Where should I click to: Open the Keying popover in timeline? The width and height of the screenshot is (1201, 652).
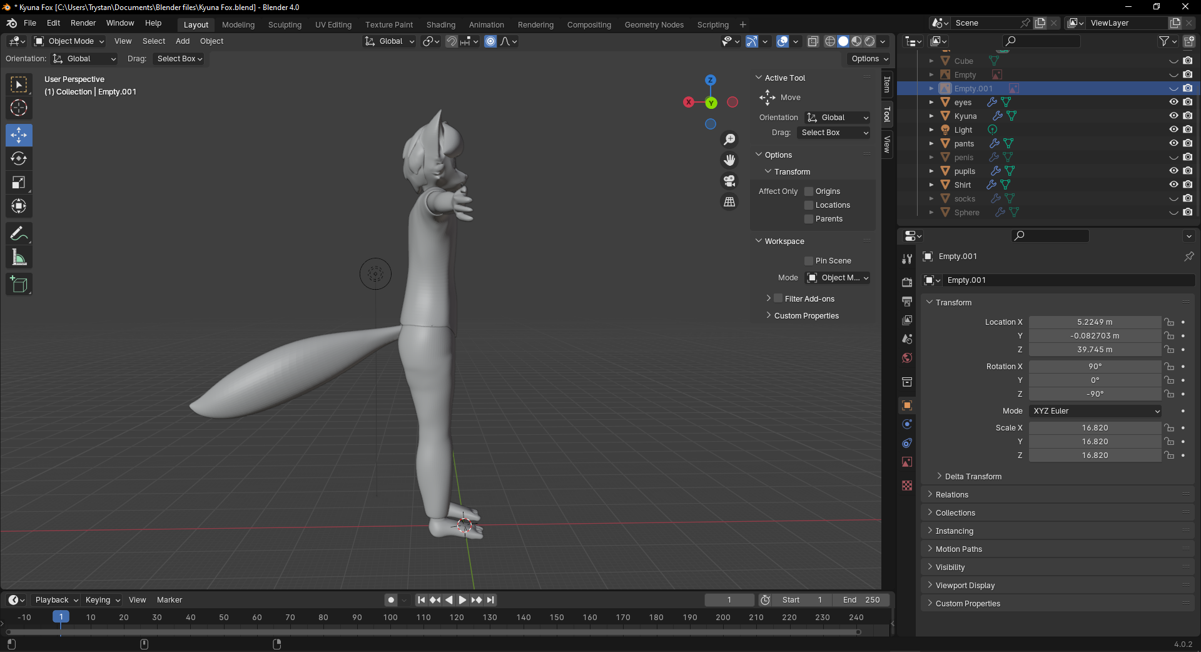[102, 600]
